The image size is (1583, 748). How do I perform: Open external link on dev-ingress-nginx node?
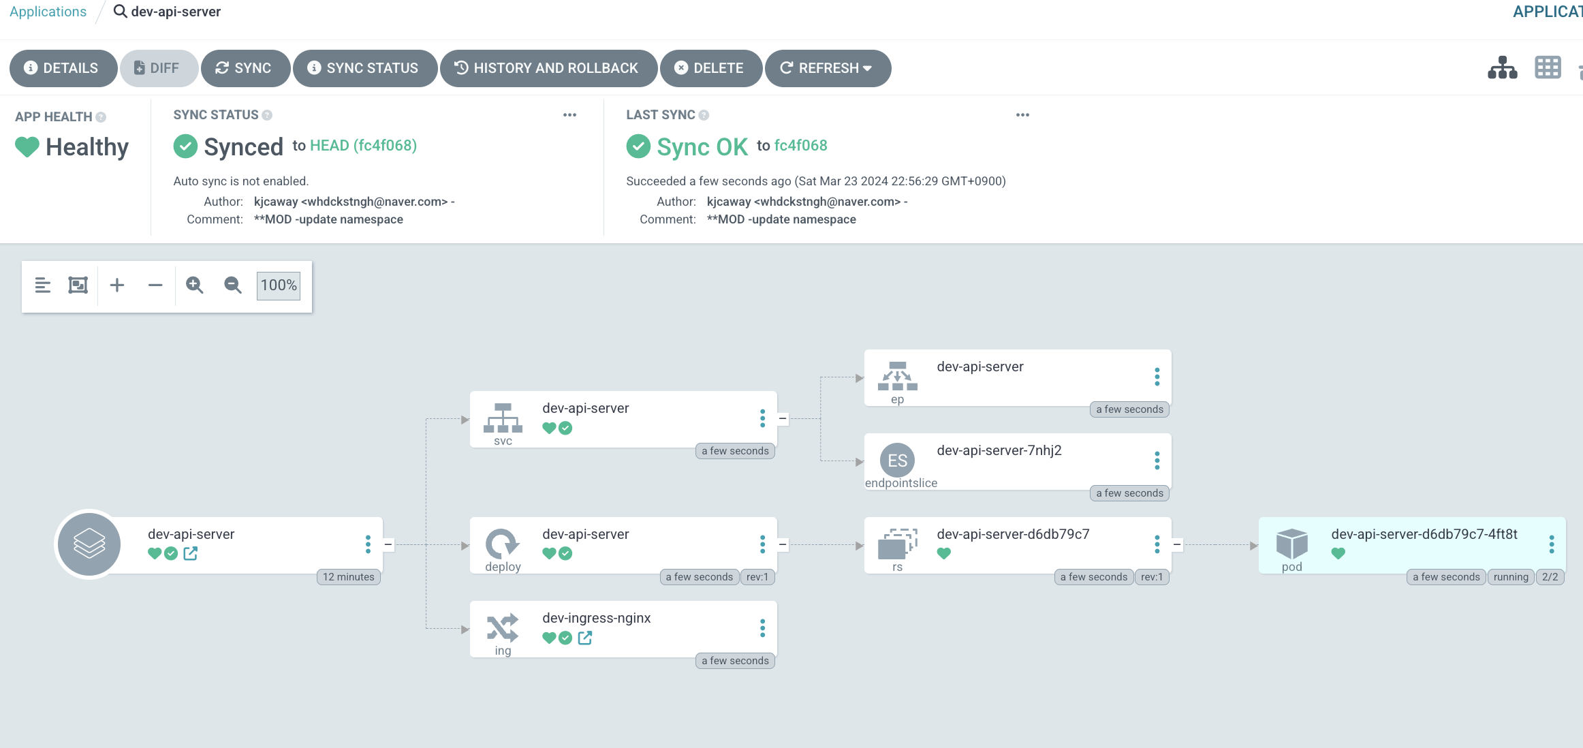[x=585, y=638]
